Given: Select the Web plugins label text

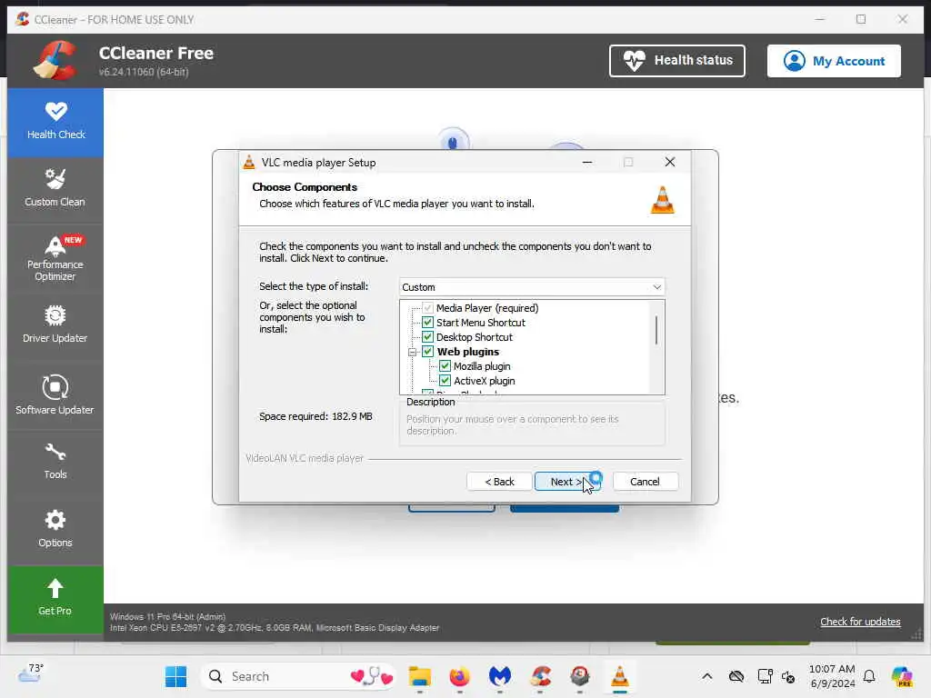Looking at the screenshot, I should [x=468, y=352].
